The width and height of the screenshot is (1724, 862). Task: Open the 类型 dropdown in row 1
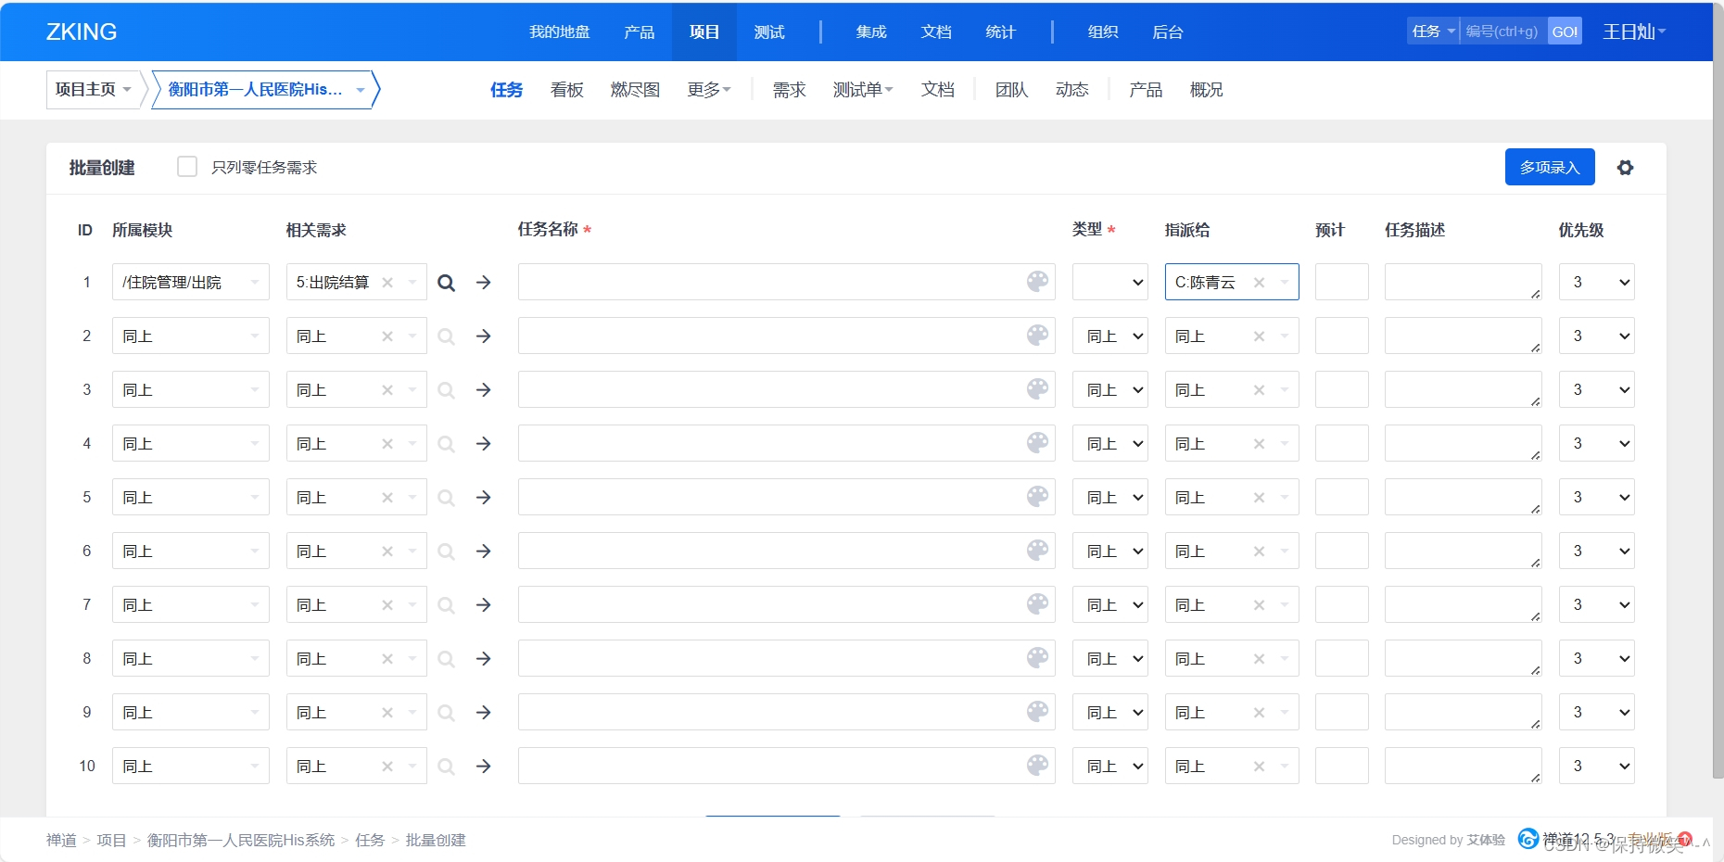click(x=1110, y=282)
